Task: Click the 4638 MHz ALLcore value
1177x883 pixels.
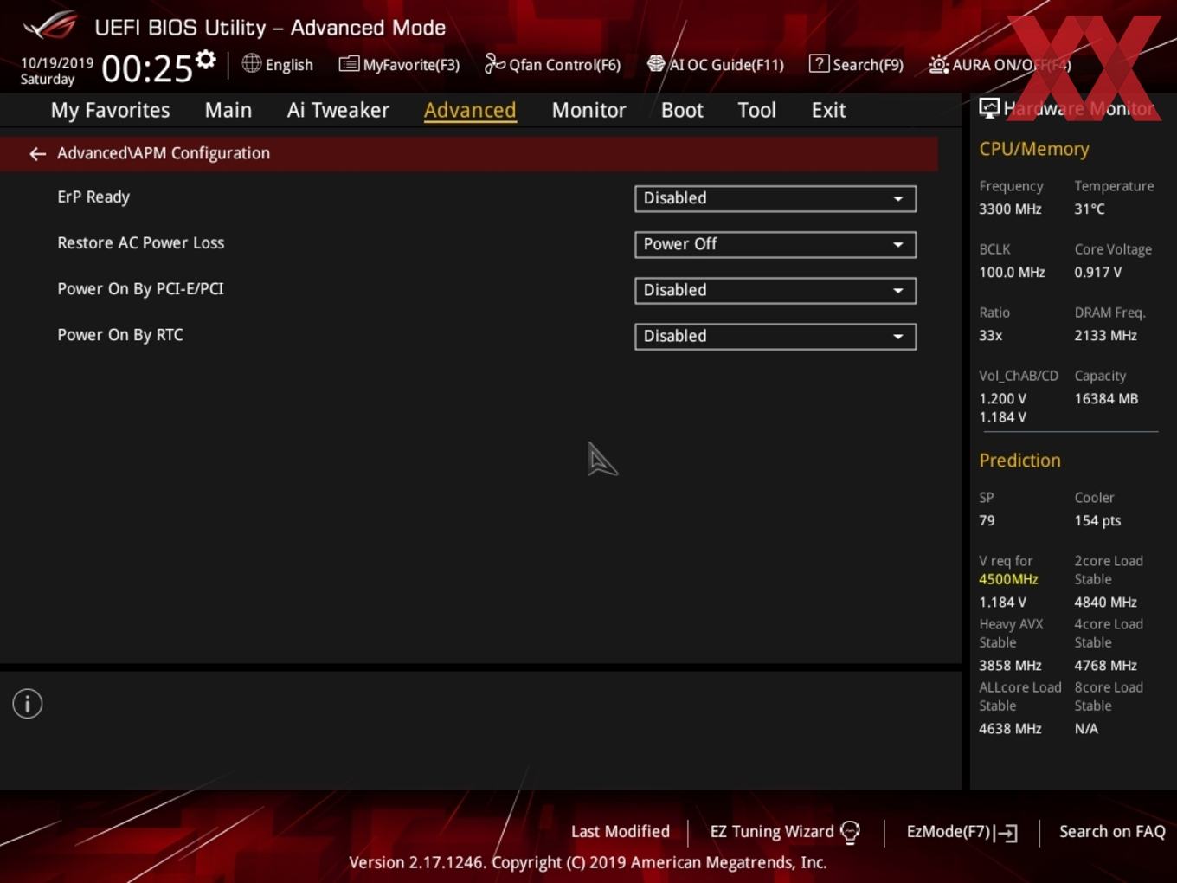Action: point(1010,729)
